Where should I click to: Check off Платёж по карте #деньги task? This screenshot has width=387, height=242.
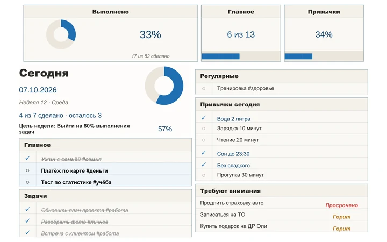pyautogui.click(x=27, y=170)
